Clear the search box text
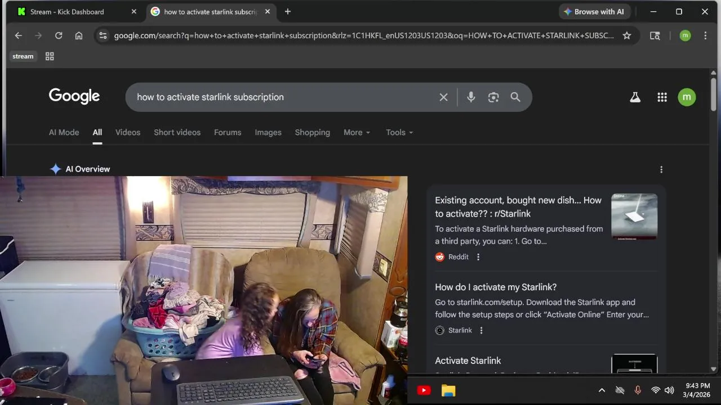Viewport: 721px width, 405px height. 444,97
